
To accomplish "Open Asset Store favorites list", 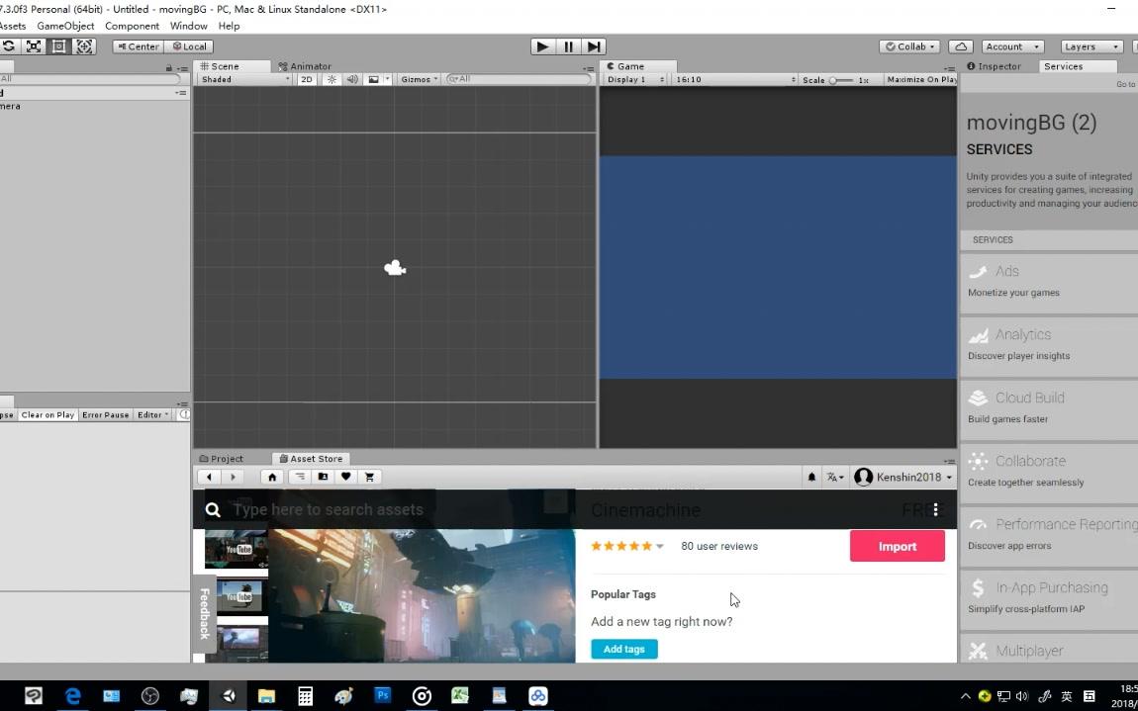I will (x=345, y=477).
